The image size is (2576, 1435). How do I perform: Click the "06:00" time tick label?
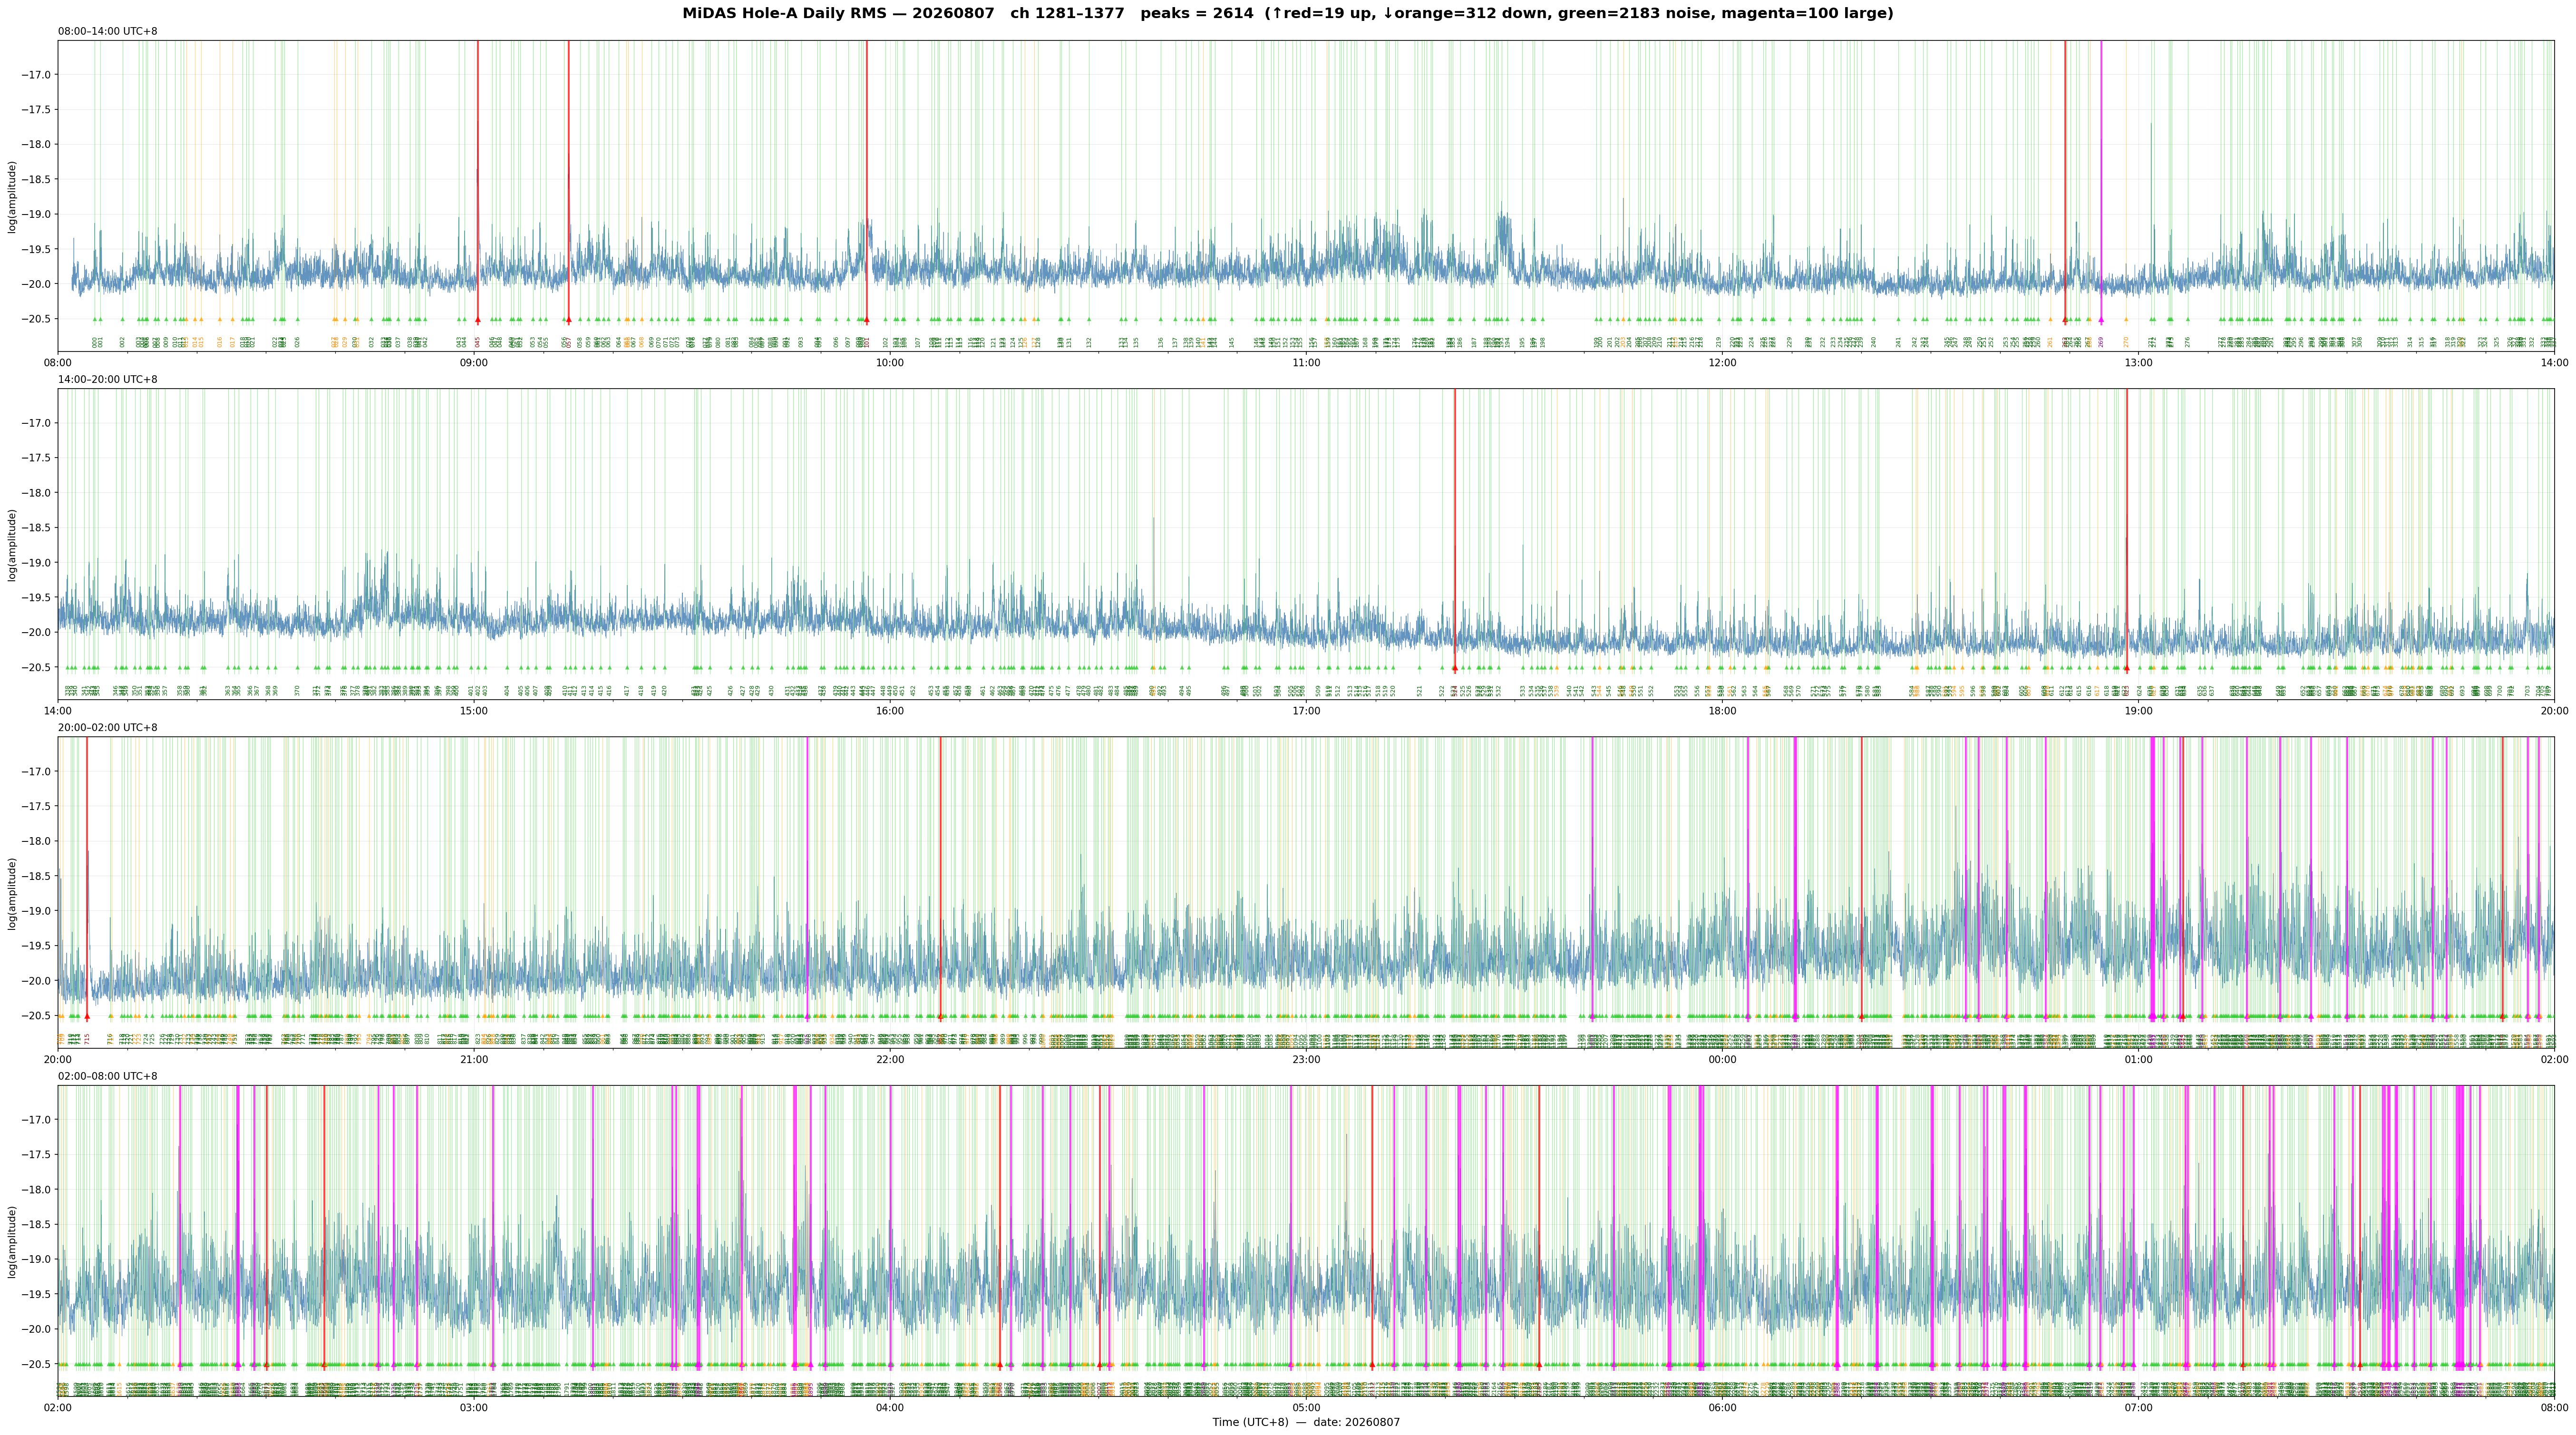coord(1722,1407)
